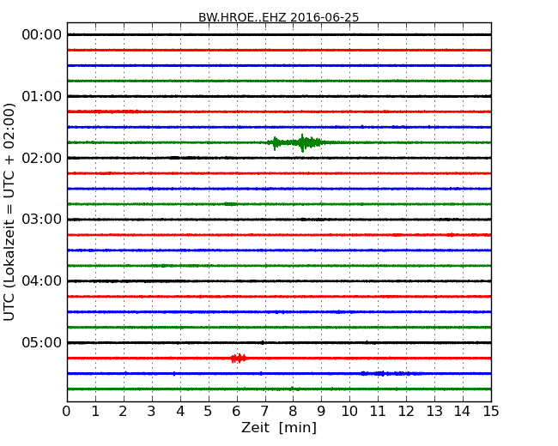Click the x-axis tick label 12
The height and width of the screenshot is (446, 558).
pyautogui.click(x=406, y=412)
